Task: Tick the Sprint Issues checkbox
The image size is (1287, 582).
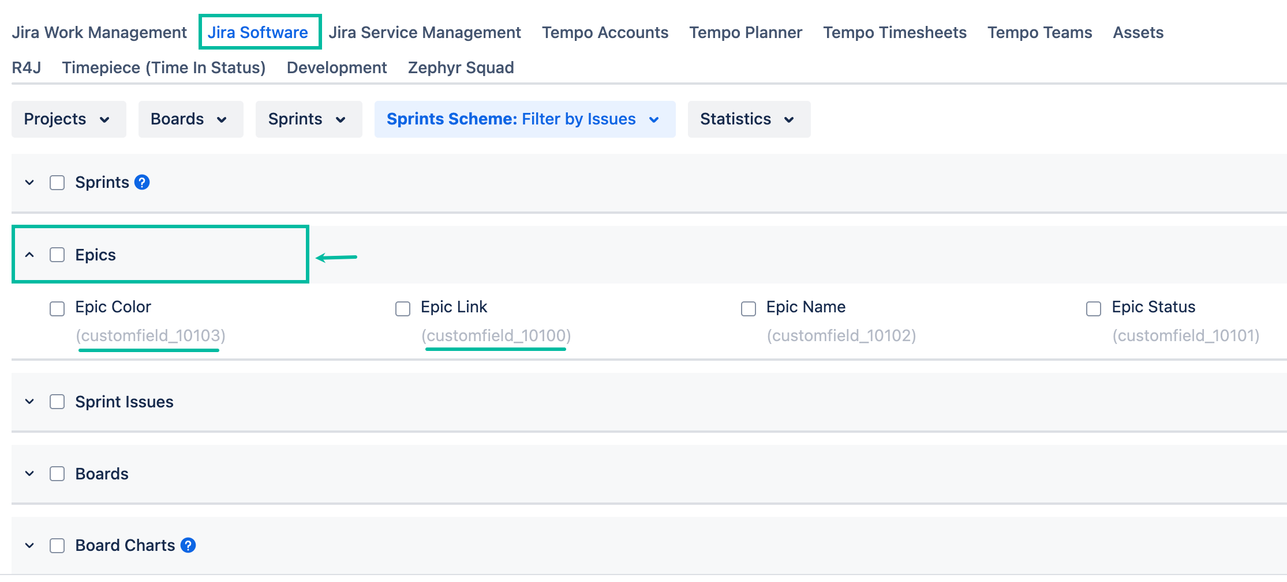Action: coord(57,402)
